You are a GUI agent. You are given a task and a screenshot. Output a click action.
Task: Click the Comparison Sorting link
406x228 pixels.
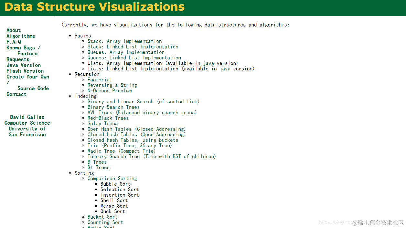click(112, 179)
